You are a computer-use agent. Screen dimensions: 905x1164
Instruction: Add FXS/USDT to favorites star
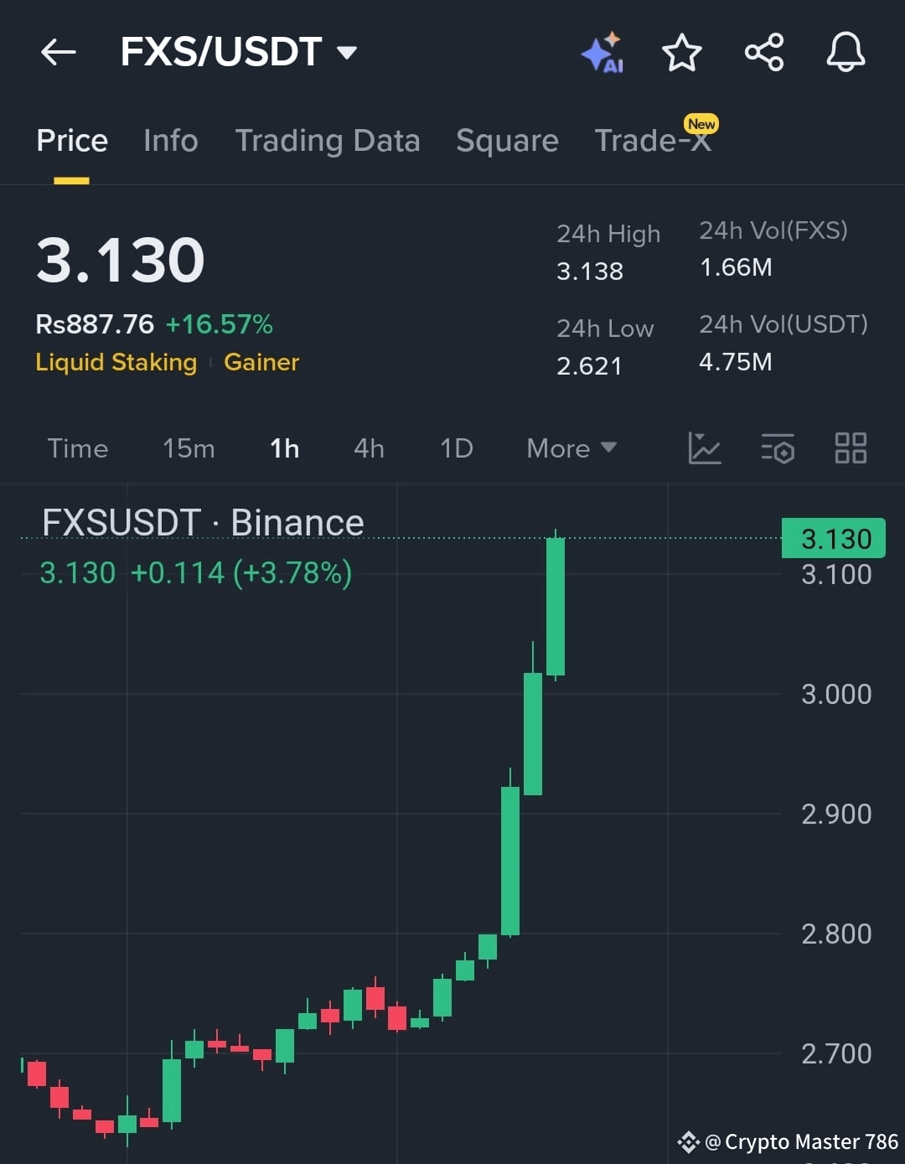681,53
